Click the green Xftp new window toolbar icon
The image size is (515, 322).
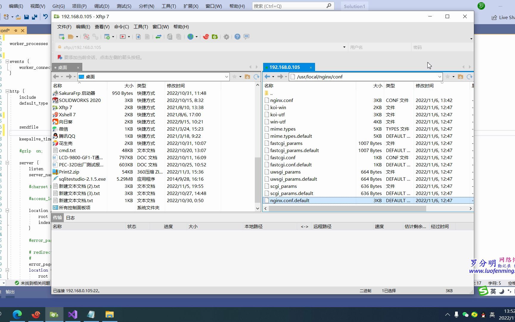click(x=215, y=37)
